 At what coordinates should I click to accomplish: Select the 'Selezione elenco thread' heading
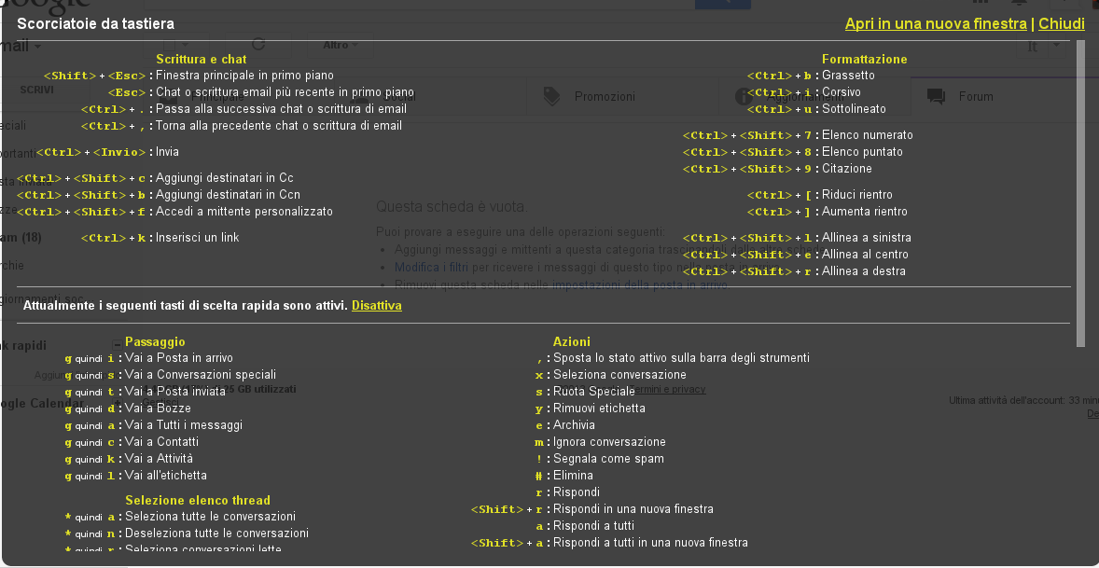198,500
